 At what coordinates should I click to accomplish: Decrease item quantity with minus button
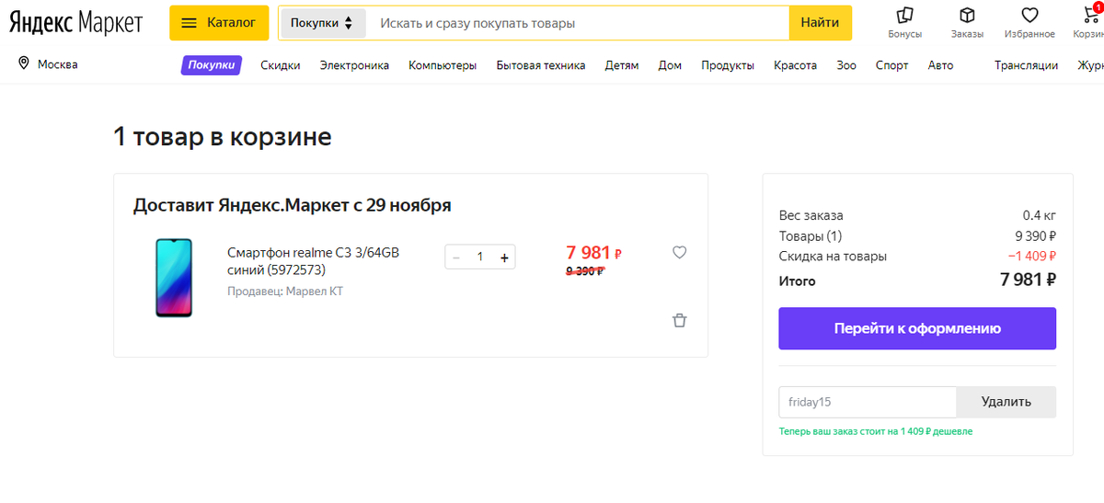(456, 257)
